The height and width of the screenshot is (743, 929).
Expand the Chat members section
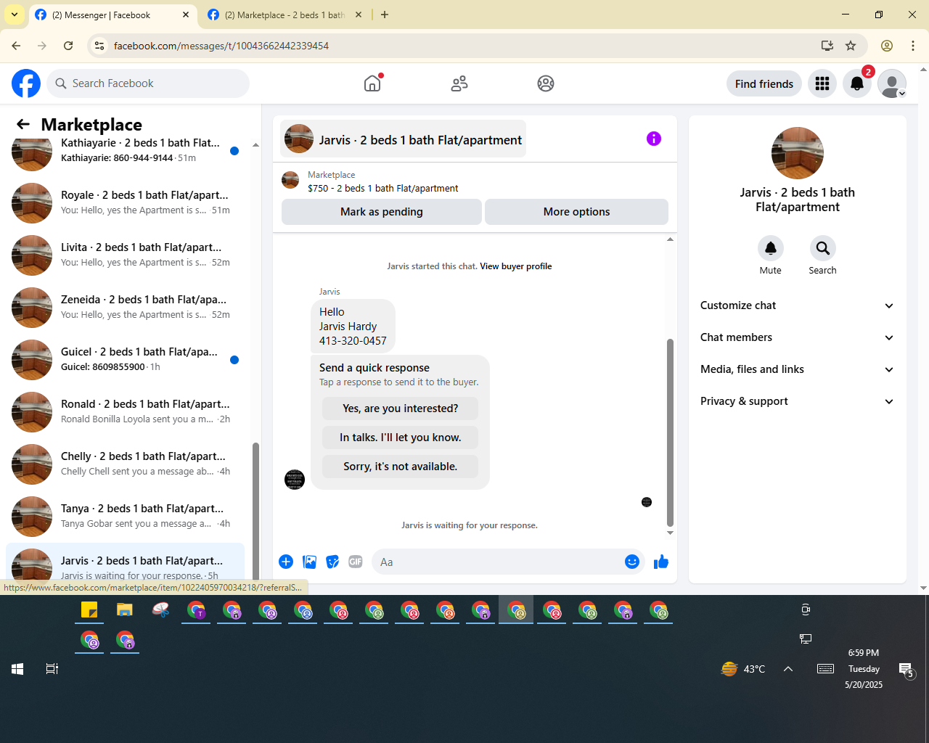click(x=797, y=337)
